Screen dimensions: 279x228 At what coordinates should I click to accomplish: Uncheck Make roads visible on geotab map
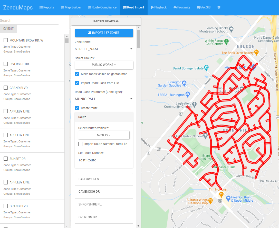77,74
